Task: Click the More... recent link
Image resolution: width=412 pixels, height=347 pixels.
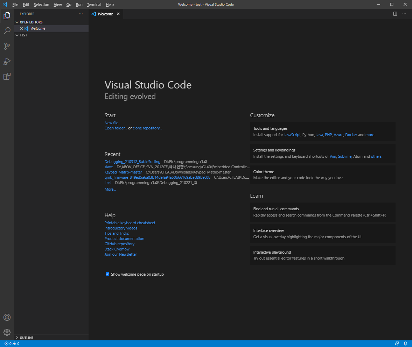Action: tap(110, 189)
